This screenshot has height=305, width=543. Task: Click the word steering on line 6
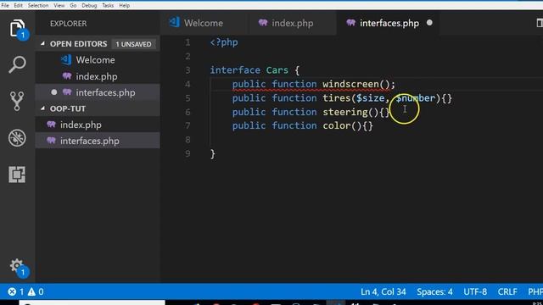coord(345,112)
